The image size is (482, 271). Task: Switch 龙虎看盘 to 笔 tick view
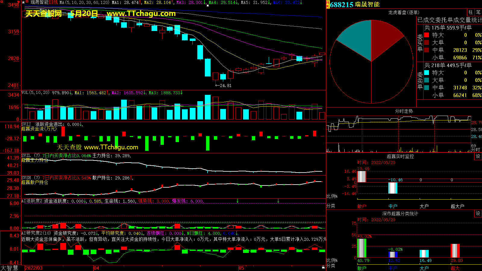point(478,12)
